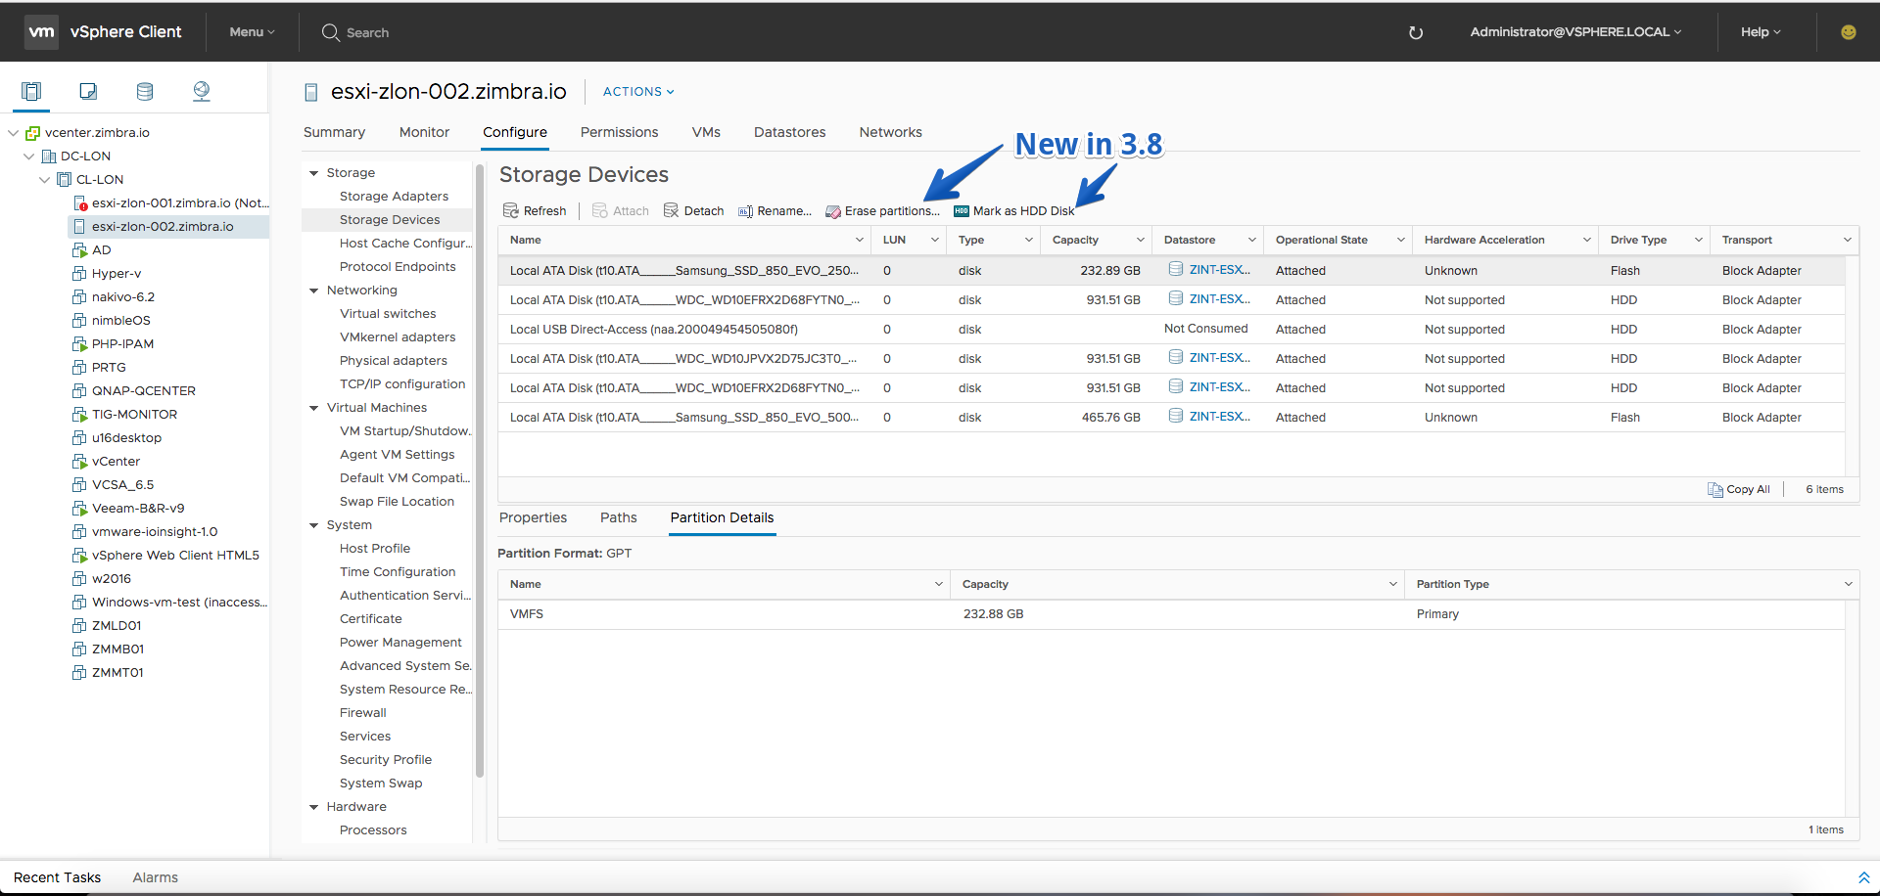Click the Search input field
The width and height of the screenshot is (1880, 896).
(x=367, y=33)
